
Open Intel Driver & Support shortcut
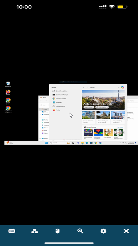click(x=8, y=109)
